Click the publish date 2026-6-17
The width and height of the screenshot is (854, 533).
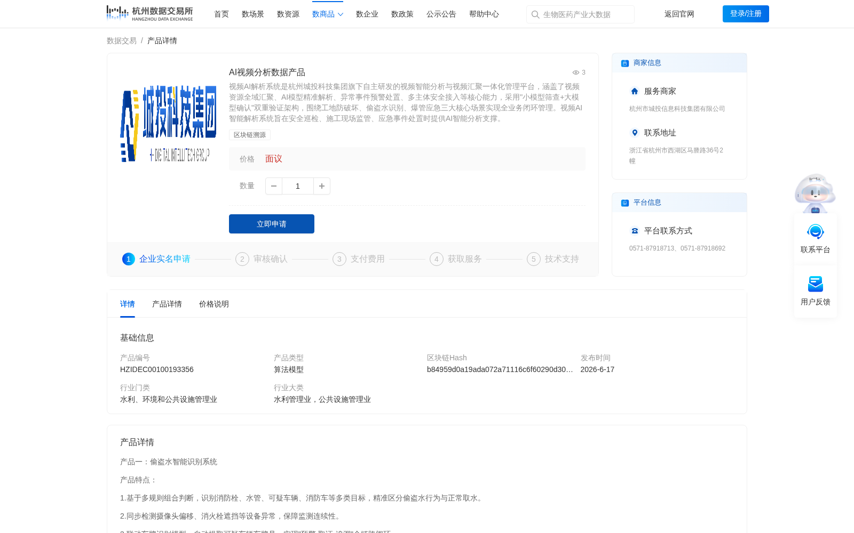pos(597,369)
